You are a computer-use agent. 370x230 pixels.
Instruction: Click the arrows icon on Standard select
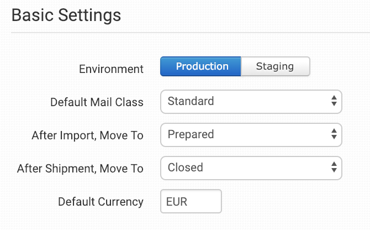point(334,101)
